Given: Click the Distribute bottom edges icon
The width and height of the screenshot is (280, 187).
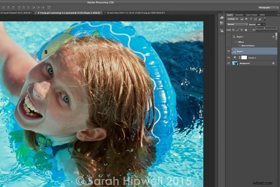Looking at the screenshot, I should click(29, 7).
